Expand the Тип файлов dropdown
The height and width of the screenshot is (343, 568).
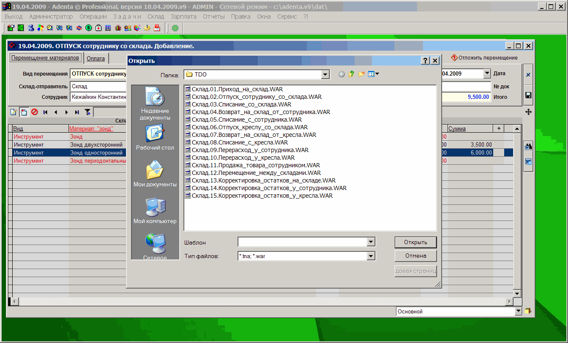[x=371, y=256]
